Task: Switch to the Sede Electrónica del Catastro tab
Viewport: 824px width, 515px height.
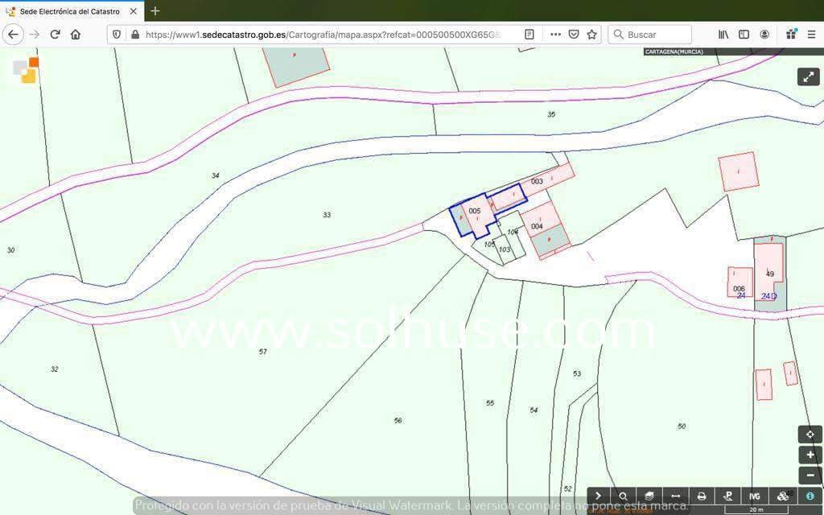Action: coord(68,11)
